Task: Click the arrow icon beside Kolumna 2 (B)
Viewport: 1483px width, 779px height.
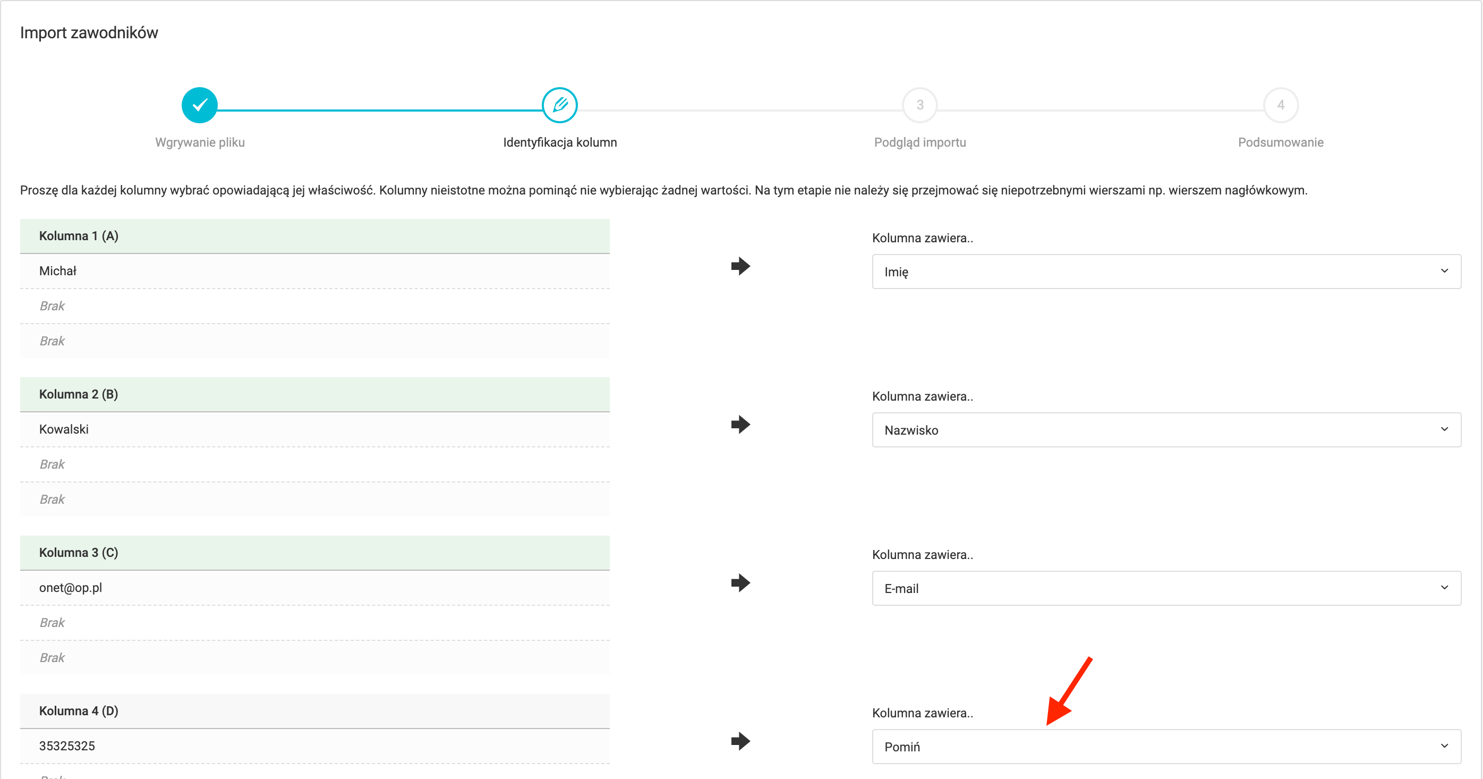Action: pos(740,425)
